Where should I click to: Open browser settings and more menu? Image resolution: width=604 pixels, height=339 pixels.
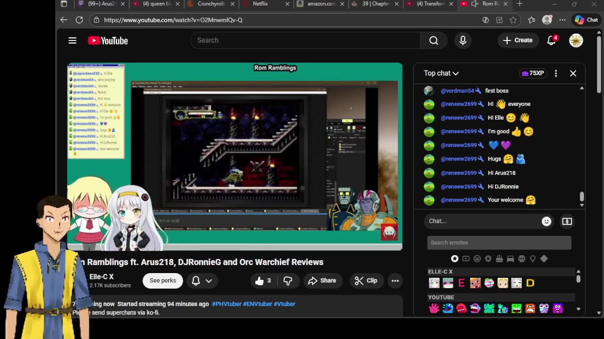click(562, 20)
